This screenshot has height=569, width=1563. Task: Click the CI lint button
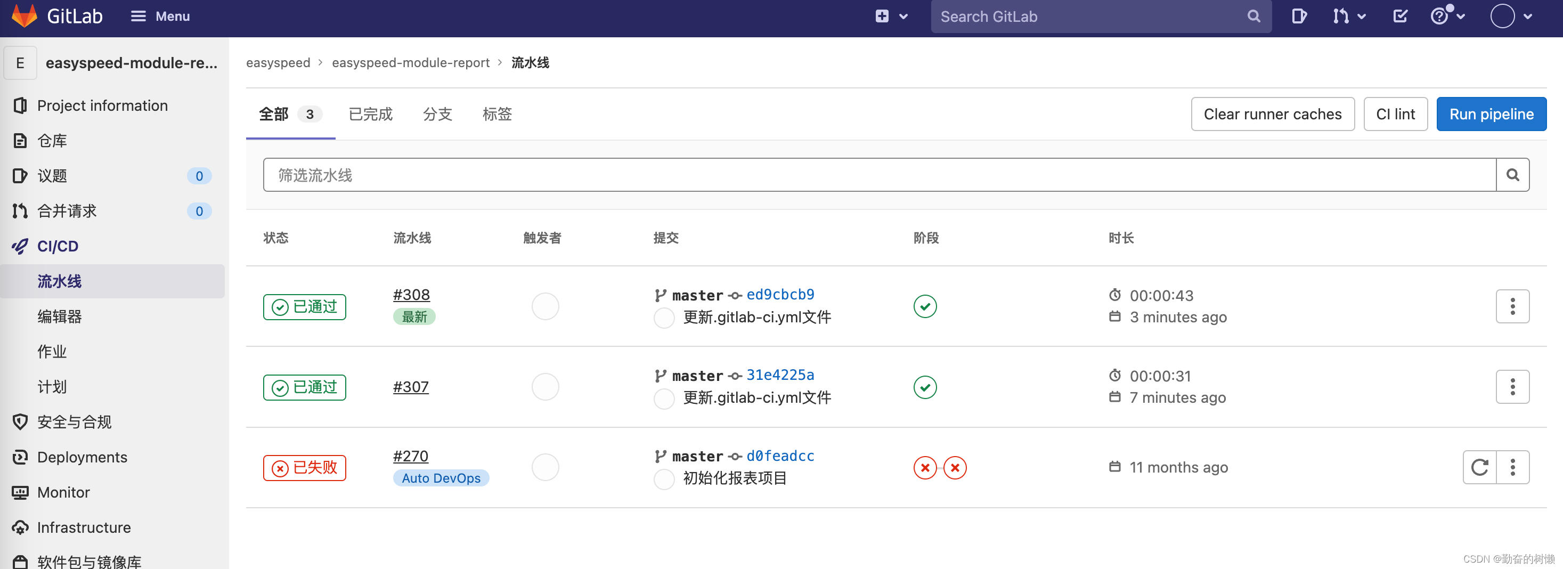(1395, 114)
